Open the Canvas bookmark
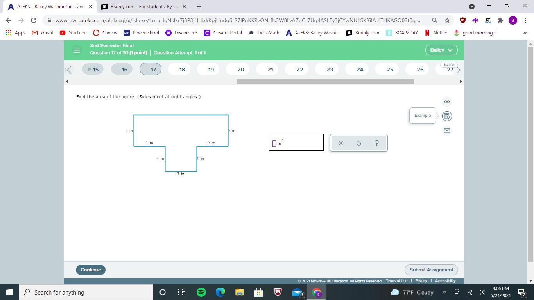The height and width of the screenshot is (300, 534). [105, 33]
